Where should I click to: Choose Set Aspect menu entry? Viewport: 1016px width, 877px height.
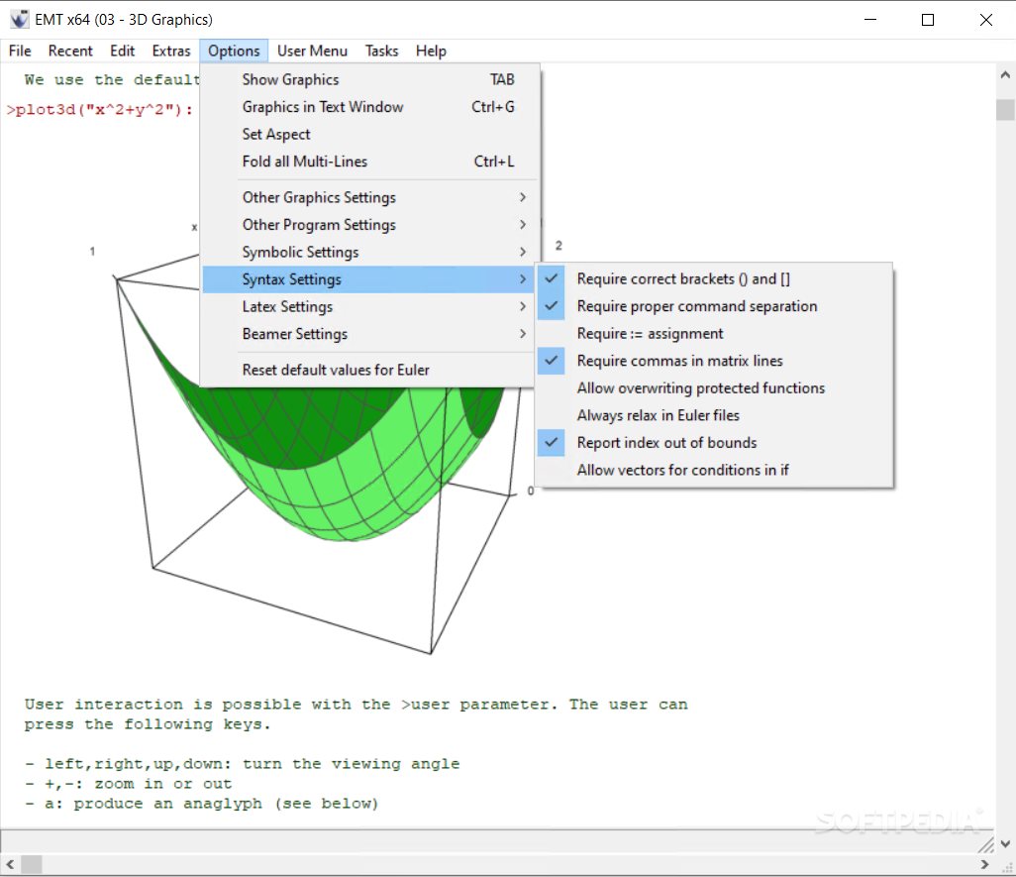point(370,134)
